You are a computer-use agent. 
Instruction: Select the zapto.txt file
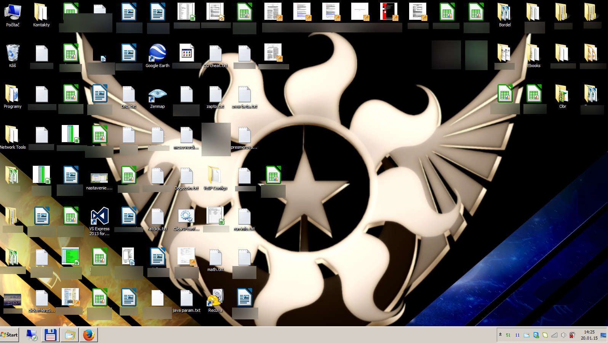(215, 96)
